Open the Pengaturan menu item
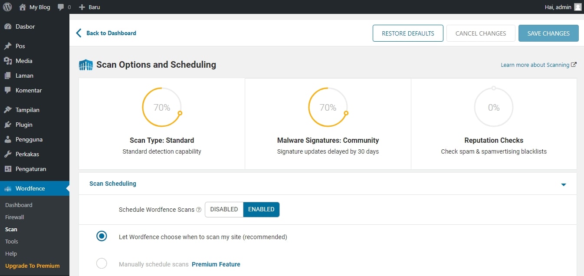 pos(35,169)
